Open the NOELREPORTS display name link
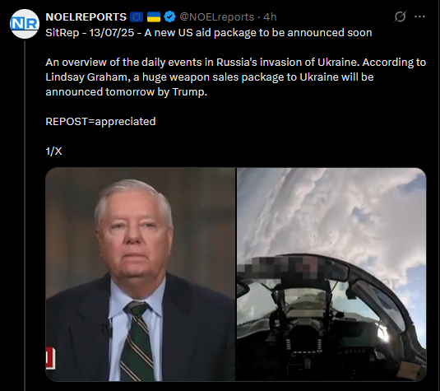Screen dimensions: 440x391 [x=86, y=17]
